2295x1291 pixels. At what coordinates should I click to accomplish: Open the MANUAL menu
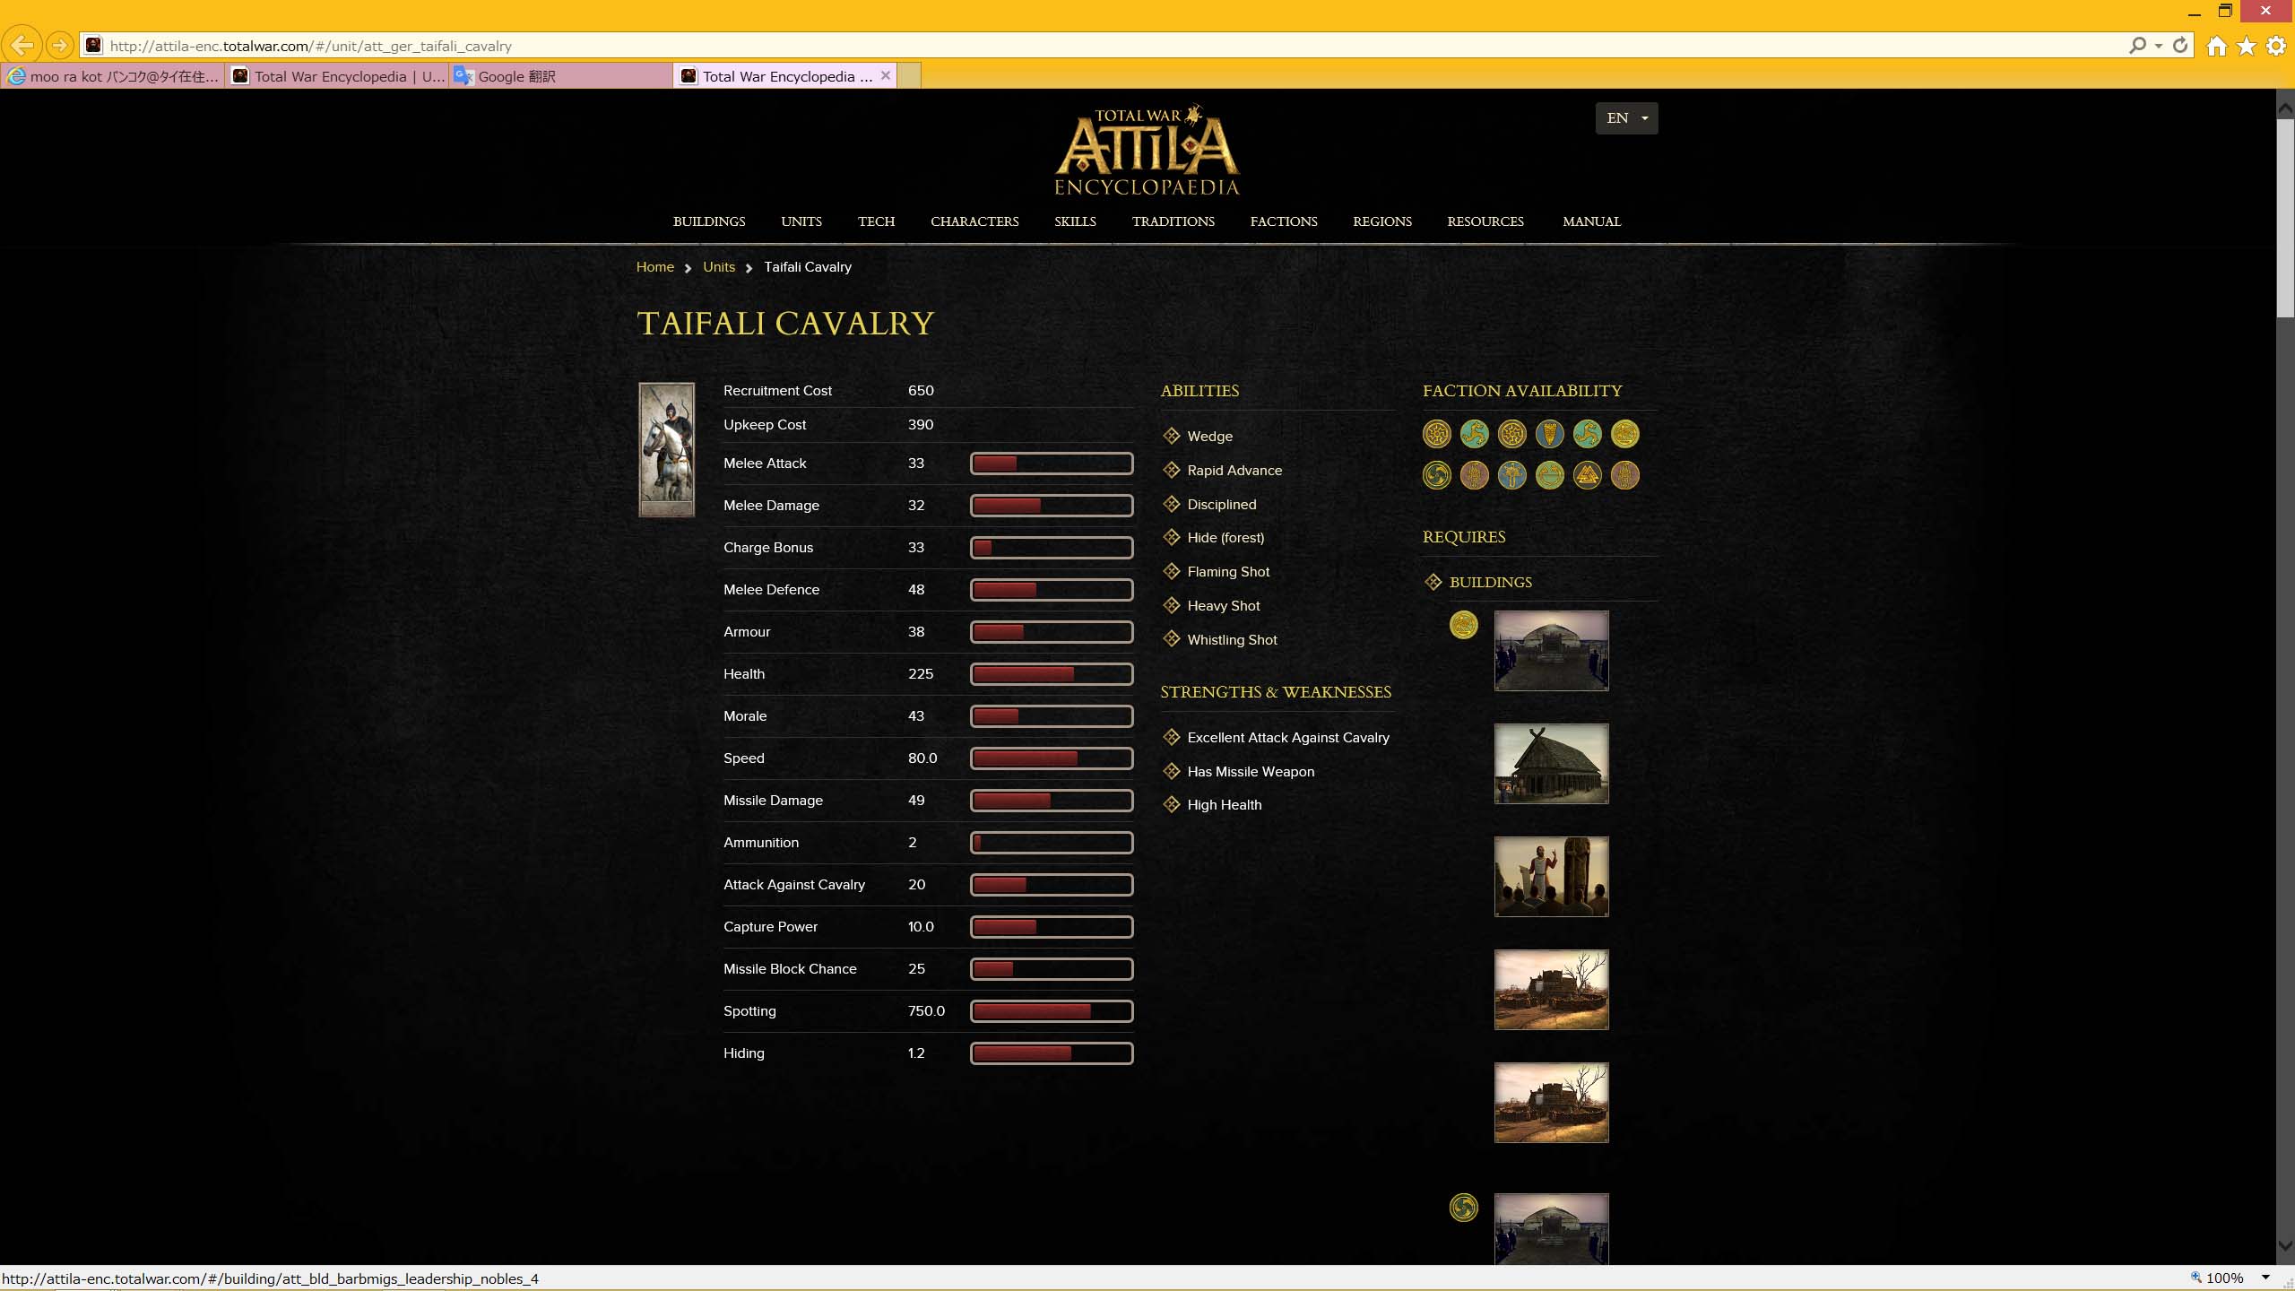point(1591,221)
